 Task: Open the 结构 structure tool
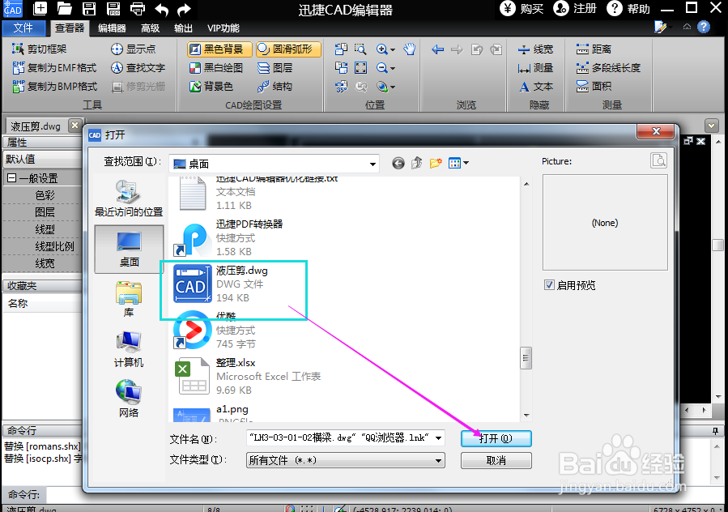(275, 87)
